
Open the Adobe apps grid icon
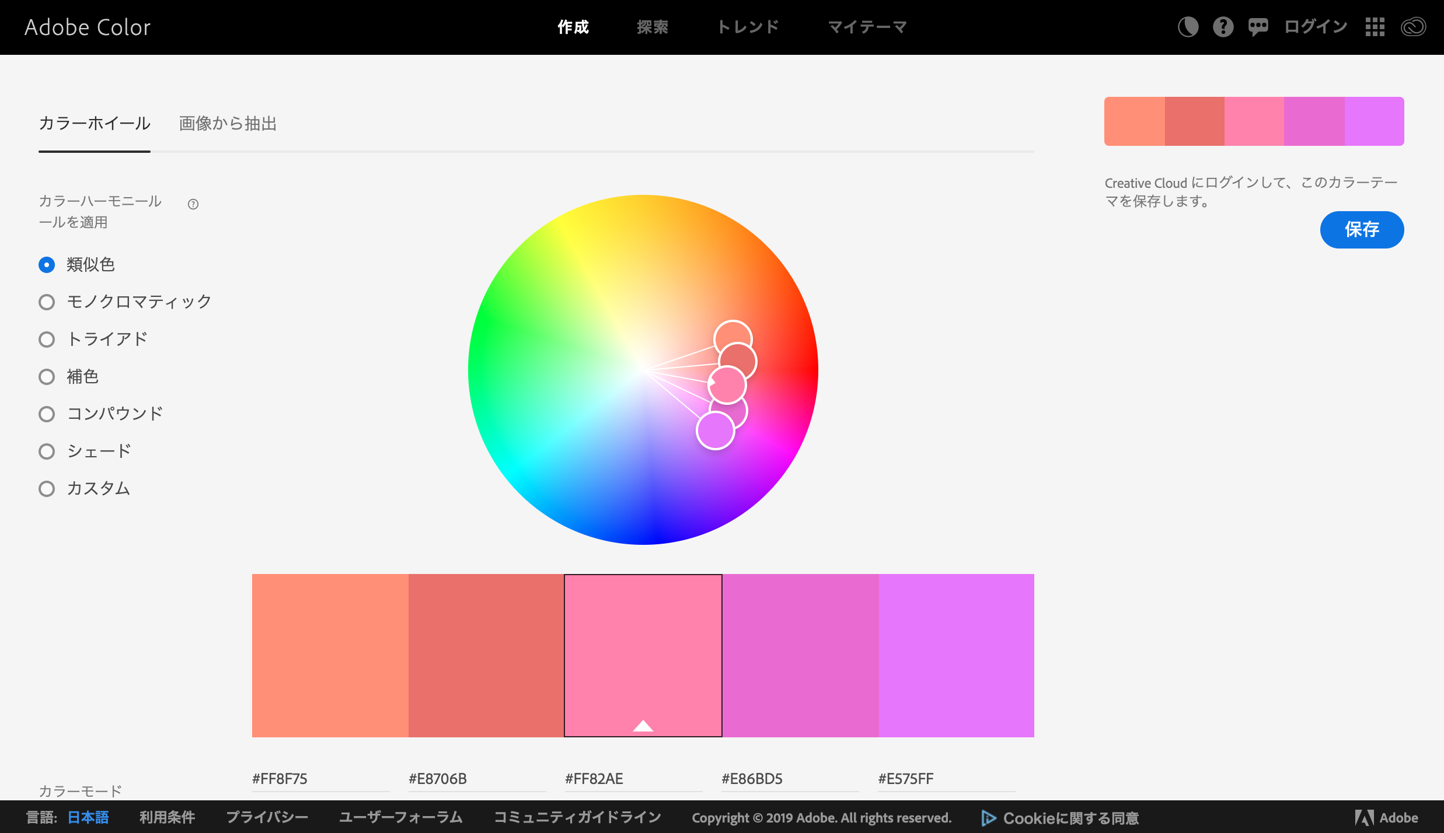coord(1375,27)
